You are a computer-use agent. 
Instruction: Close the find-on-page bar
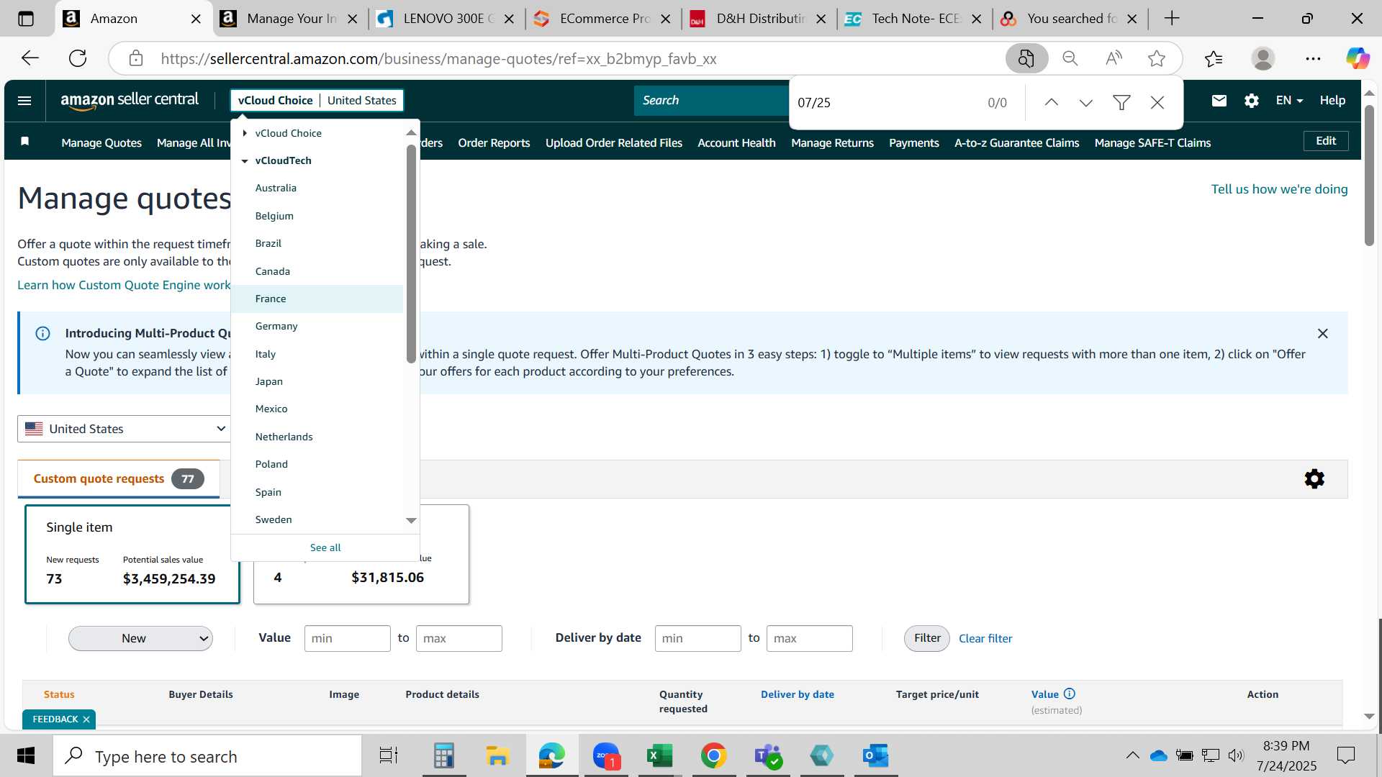tap(1157, 103)
